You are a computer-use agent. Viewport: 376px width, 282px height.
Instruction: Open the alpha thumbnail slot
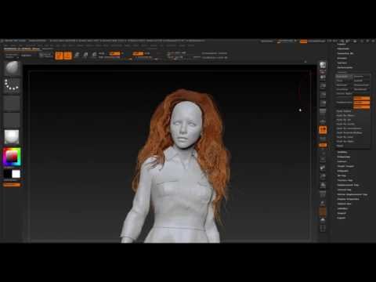tap(12, 103)
